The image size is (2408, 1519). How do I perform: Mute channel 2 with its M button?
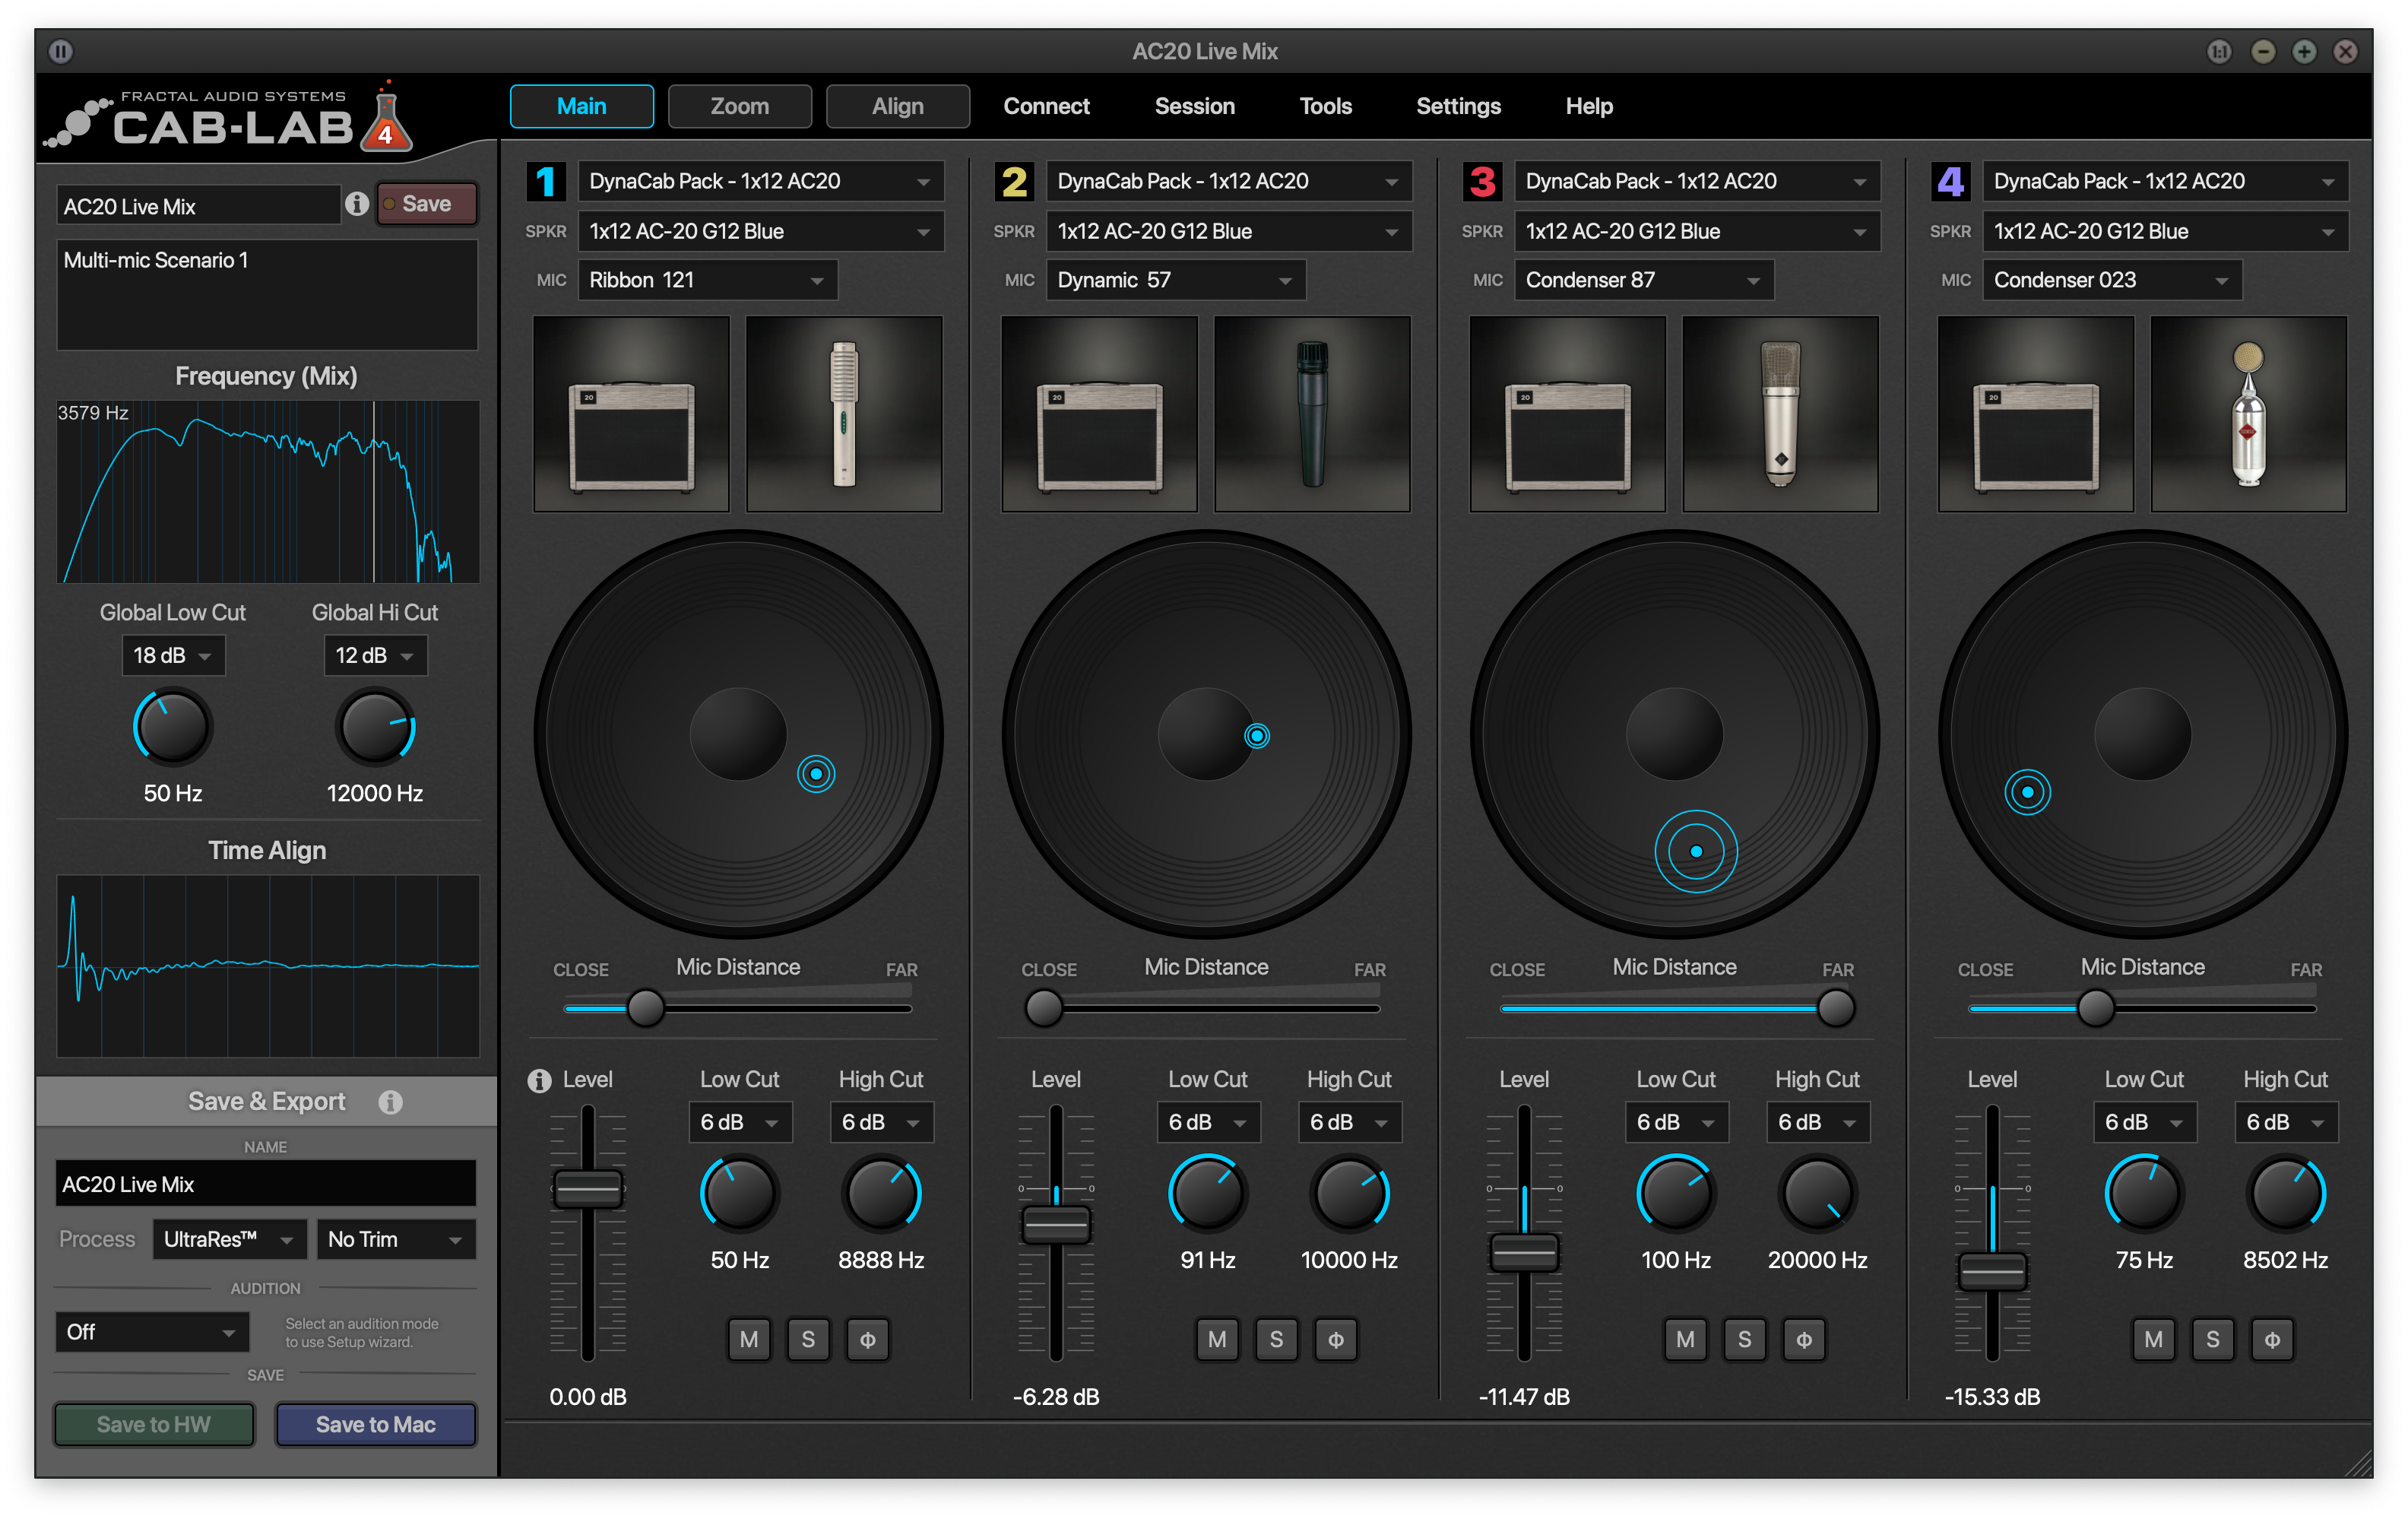pos(1217,1340)
